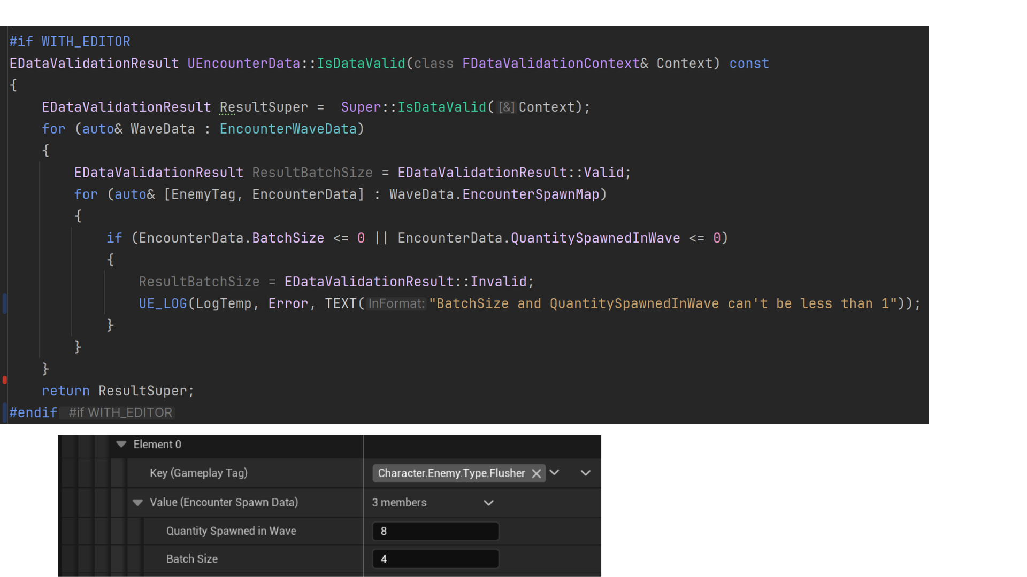Click the underlined ResultSuper variable declaration
1027x577 pixels.
(x=264, y=107)
